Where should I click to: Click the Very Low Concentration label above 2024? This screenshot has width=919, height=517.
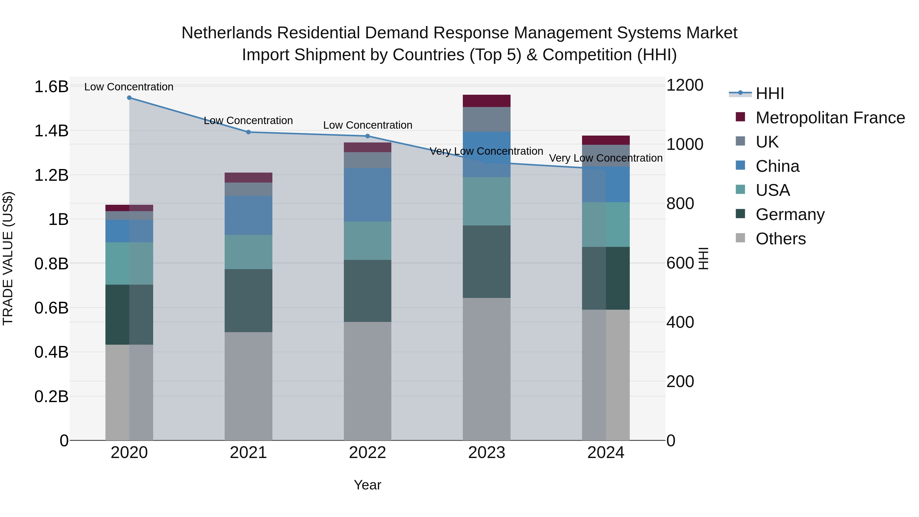[x=606, y=158]
